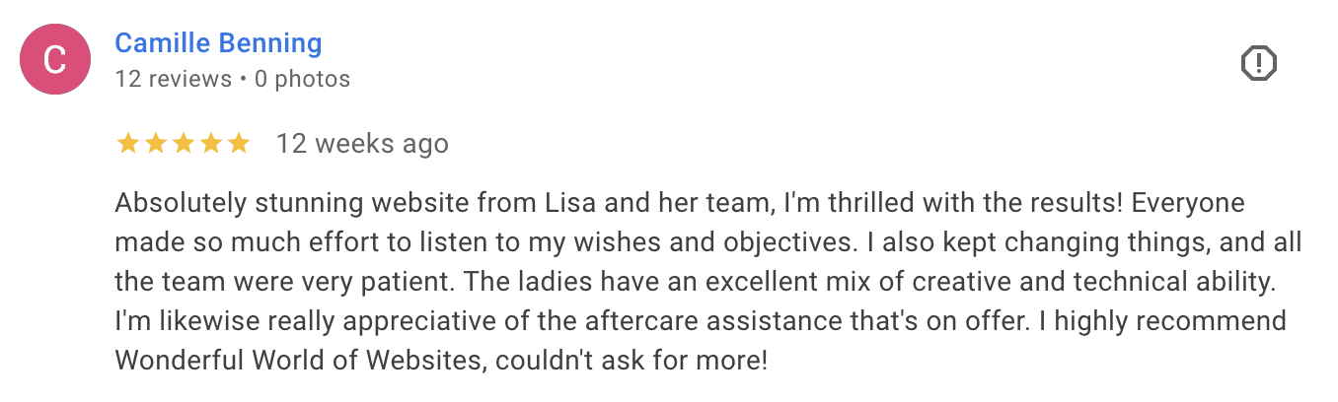Viewport: 1338px width, 402px height.
Task: Click the first yellow rating star
Action: [128, 144]
